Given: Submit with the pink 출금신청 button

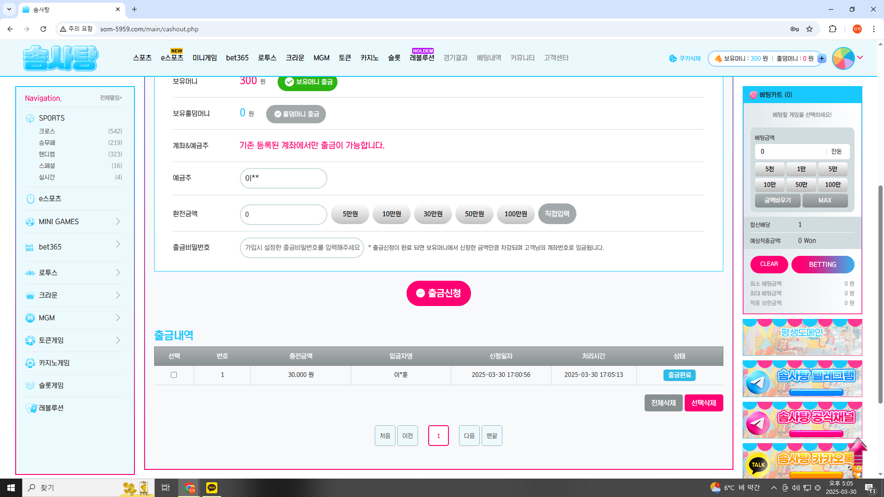Looking at the screenshot, I should click(438, 293).
